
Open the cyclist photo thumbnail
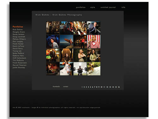click(x=94, y=69)
